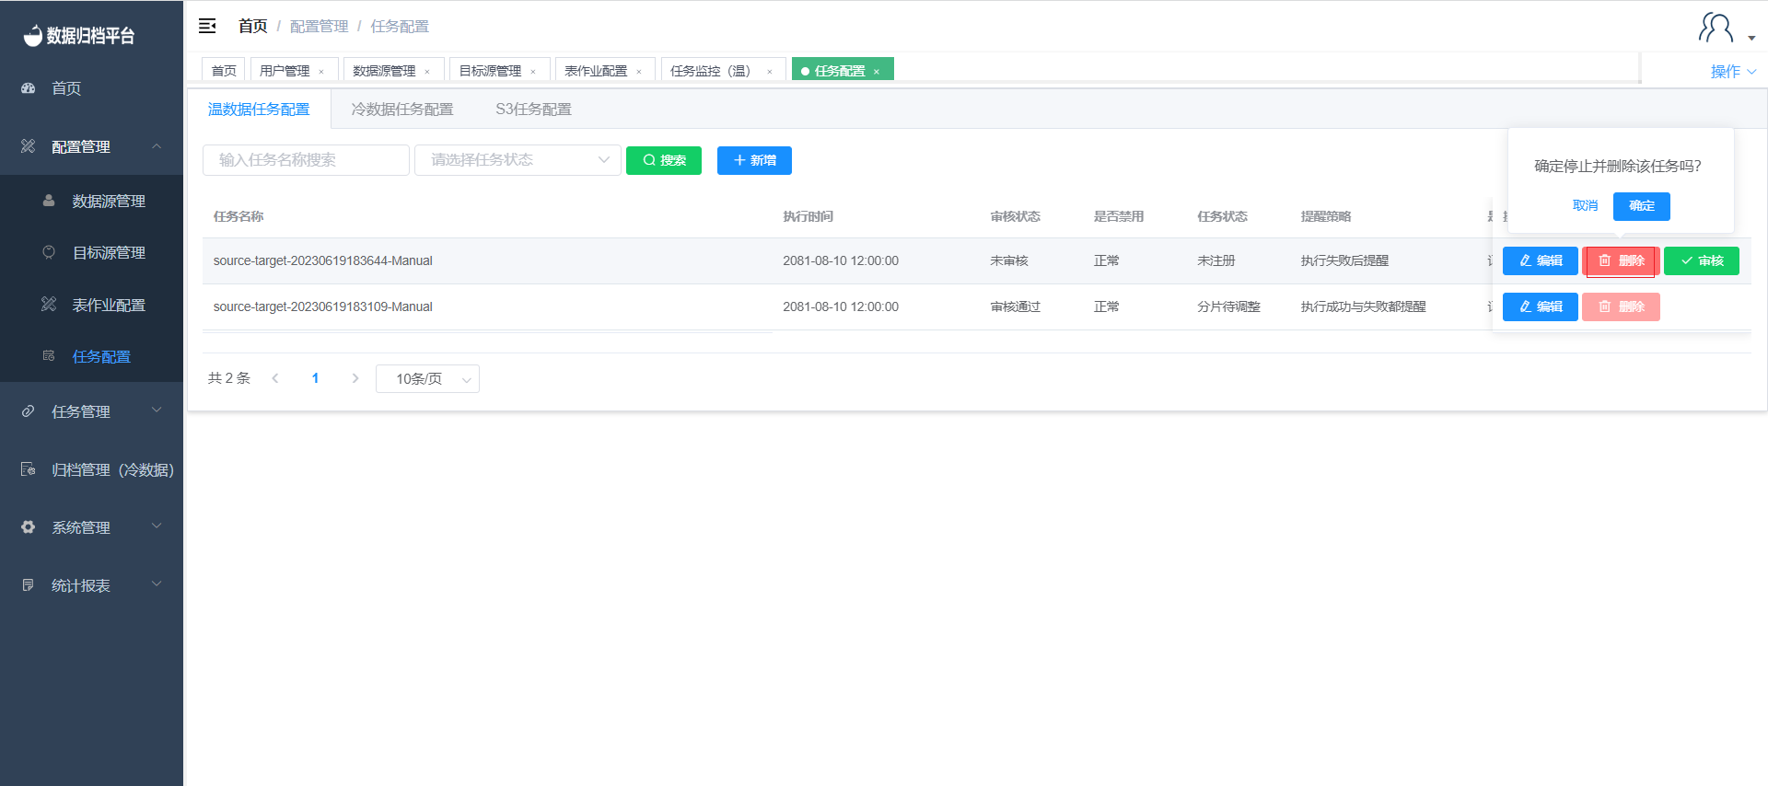
Task: Close the active 任务配置 tab
Action: click(877, 72)
